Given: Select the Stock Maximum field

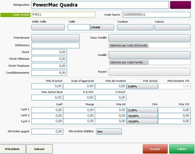Looking at the screenshot, I should pos(49,66).
